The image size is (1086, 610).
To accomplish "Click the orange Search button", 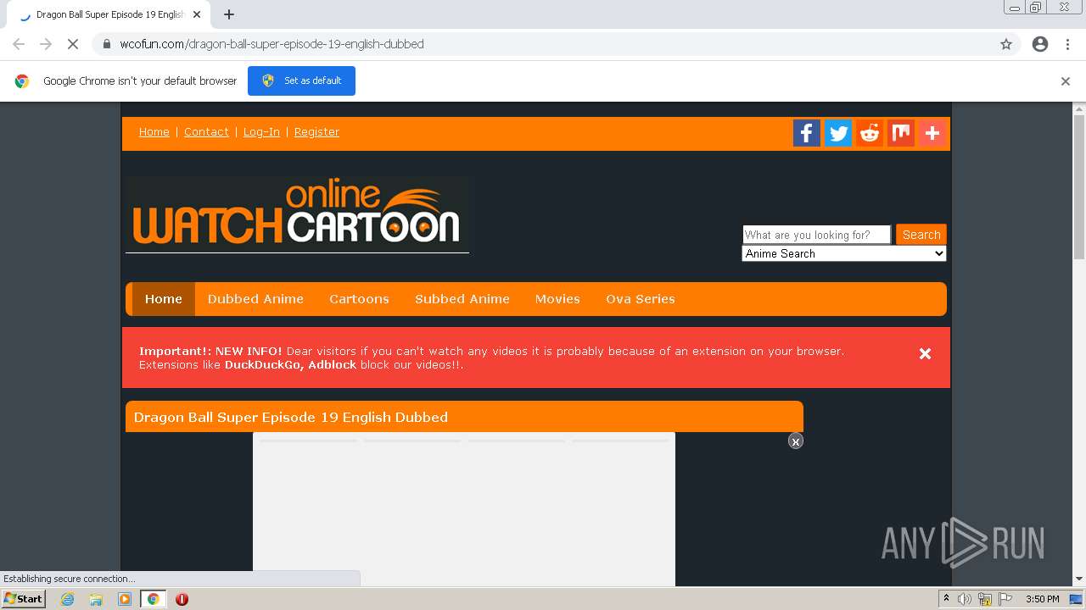I will point(921,235).
